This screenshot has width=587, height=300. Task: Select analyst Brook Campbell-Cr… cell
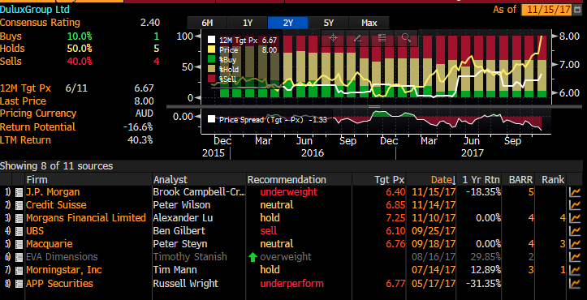tap(199, 192)
